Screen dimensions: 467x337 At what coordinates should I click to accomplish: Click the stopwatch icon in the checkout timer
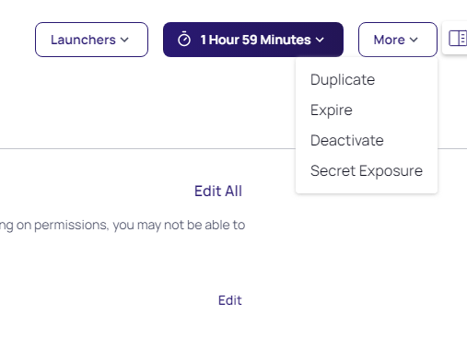tap(184, 40)
